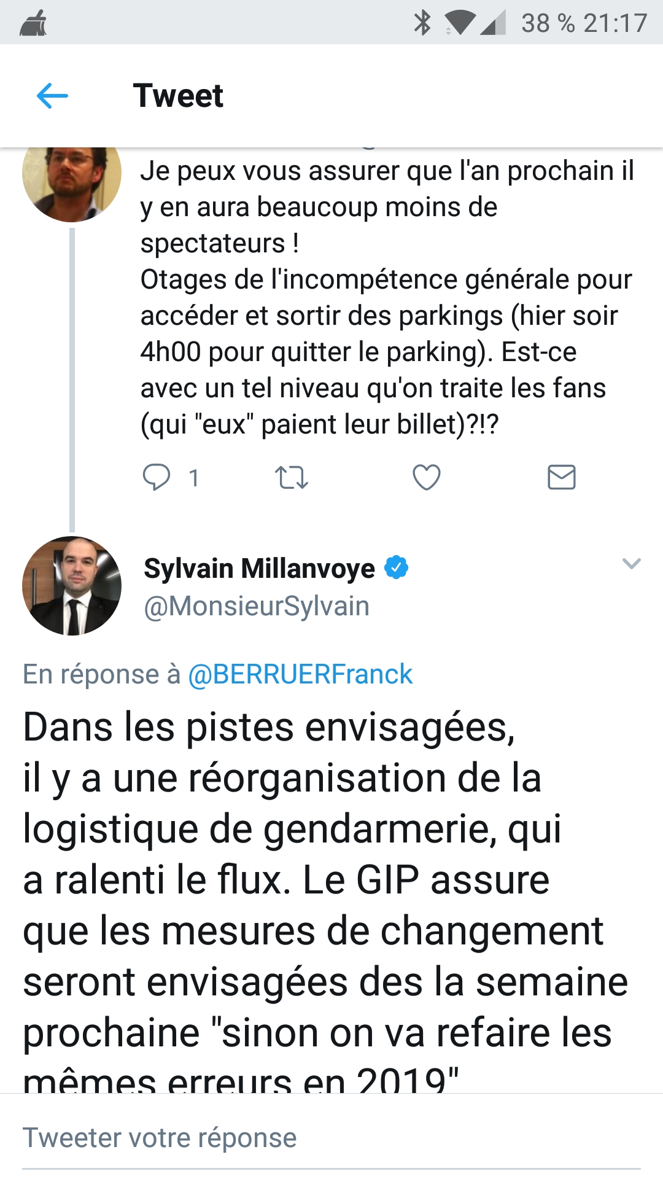663x1179 pixels.
Task: Open the @BERRUERFranck mention link
Action: [x=300, y=674]
